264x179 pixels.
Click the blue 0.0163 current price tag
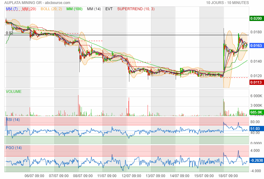pos(257,46)
